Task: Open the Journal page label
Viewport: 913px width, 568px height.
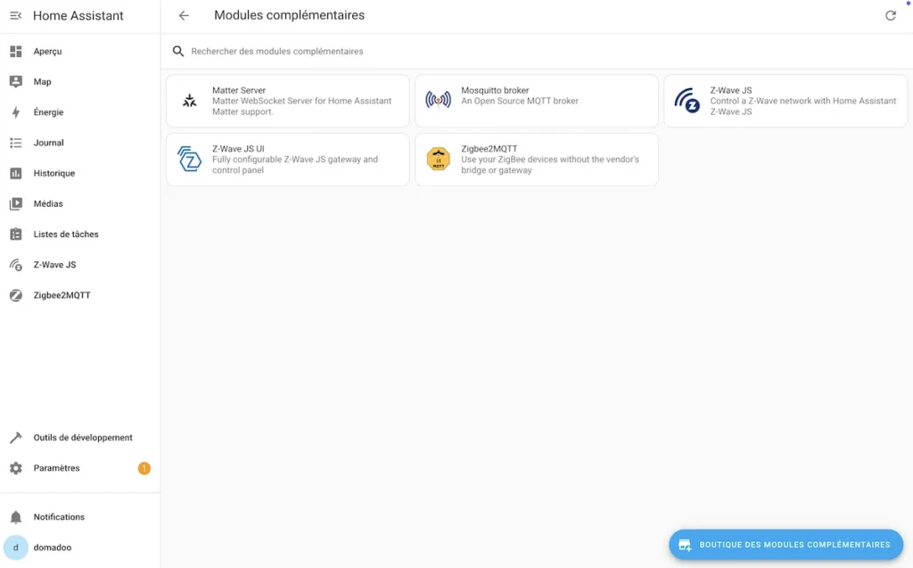Action: 48,143
